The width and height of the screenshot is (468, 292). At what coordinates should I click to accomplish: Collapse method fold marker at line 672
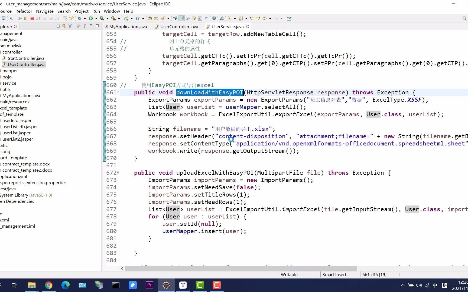pos(118,172)
